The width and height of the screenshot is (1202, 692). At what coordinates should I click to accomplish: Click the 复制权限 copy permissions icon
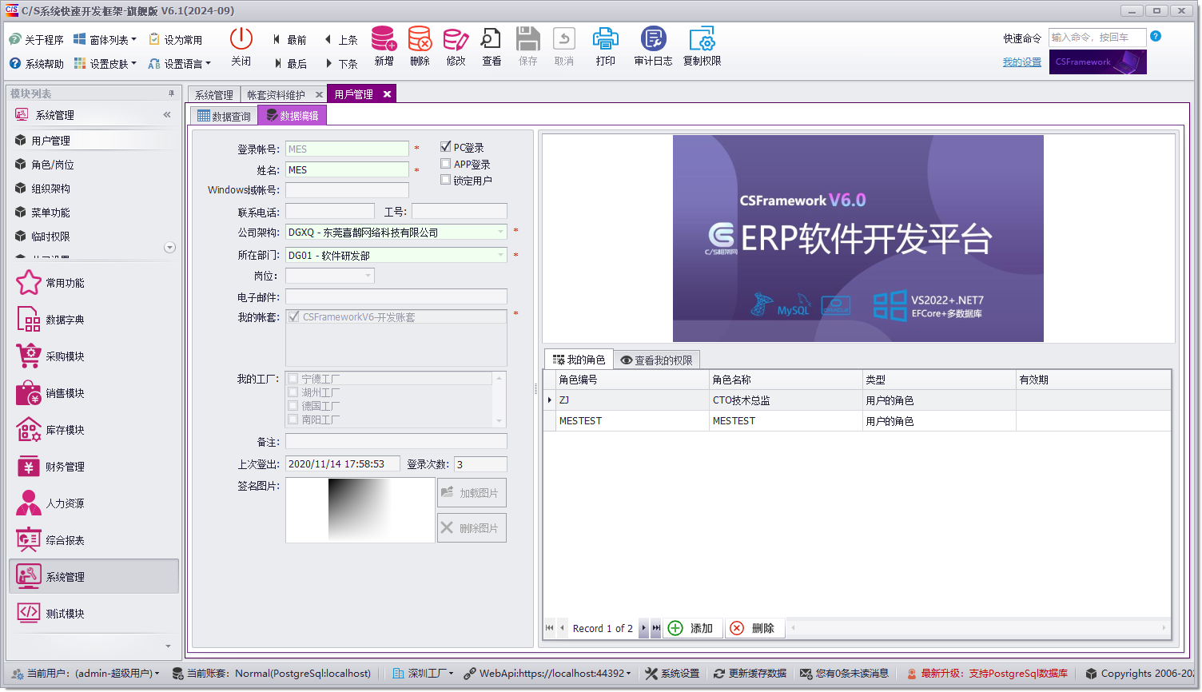coord(702,46)
